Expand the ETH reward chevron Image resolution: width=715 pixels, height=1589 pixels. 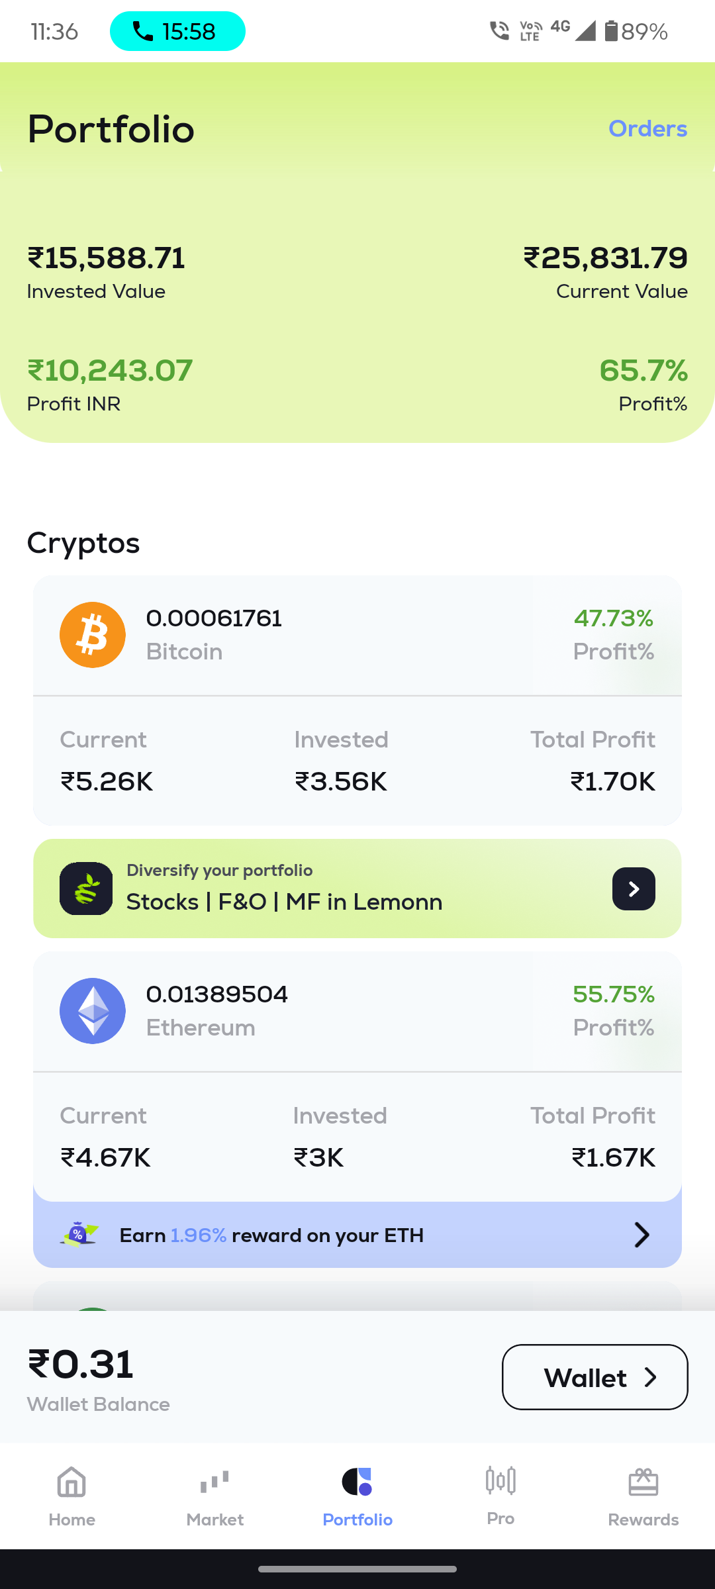pos(642,1235)
